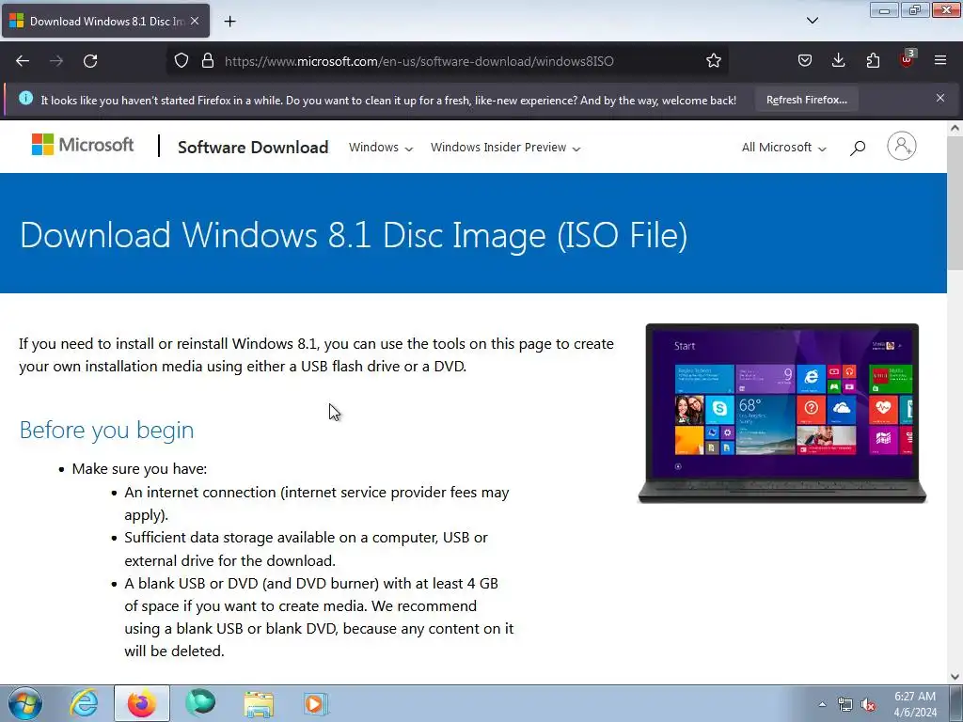Image resolution: width=963 pixels, height=722 pixels.
Task: Reload the current page
Action: 90,61
